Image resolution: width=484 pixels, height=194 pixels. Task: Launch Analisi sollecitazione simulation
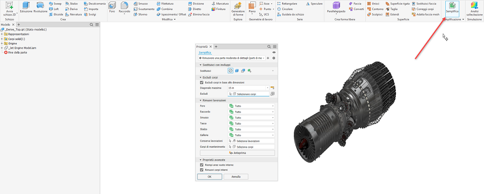[474, 11]
